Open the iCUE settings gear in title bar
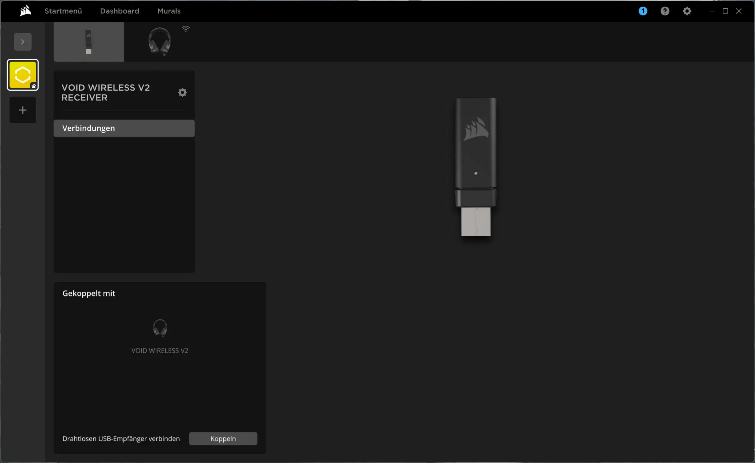 (687, 11)
